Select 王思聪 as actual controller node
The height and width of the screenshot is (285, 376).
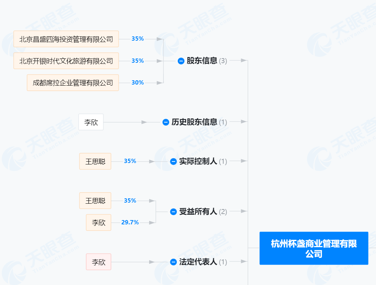coord(95,161)
